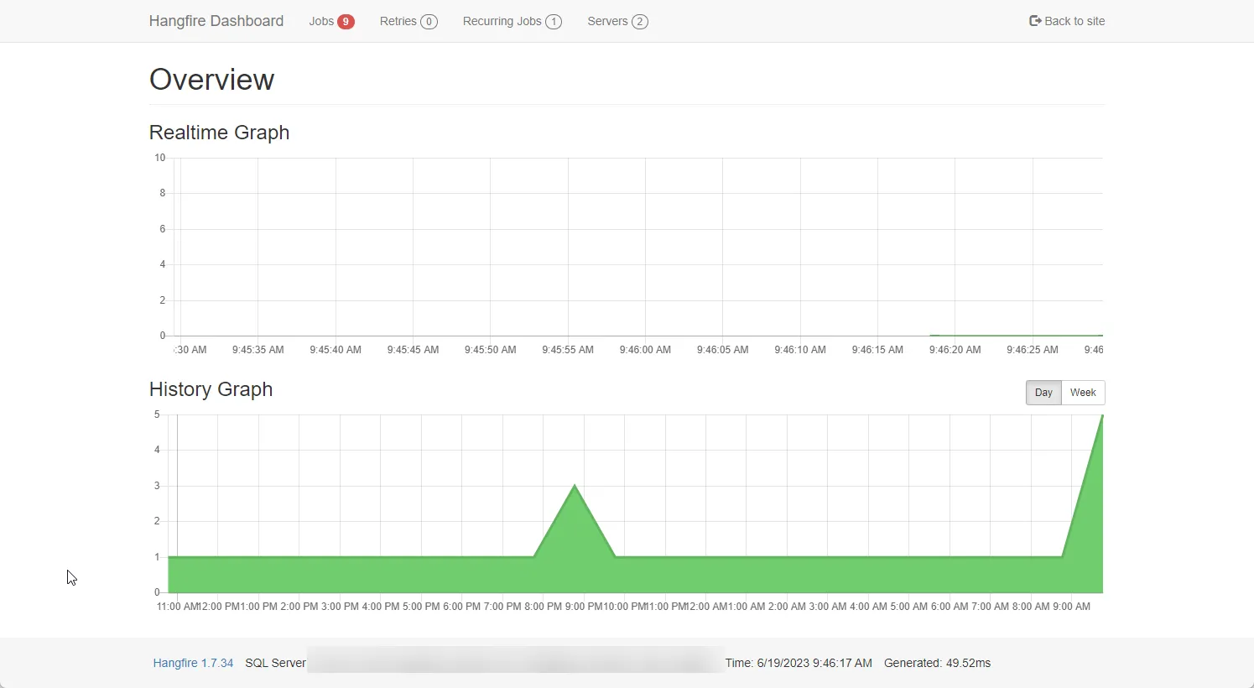Switch History Graph to Day view
Image resolution: width=1254 pixels, height=688 pixels.
pos(1043,393)
